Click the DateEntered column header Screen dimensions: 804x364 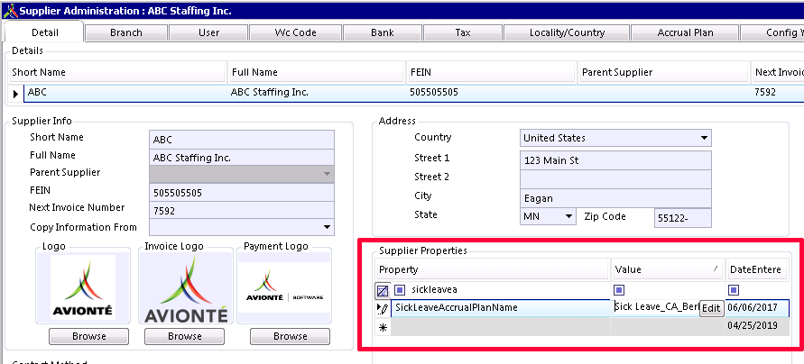coord(758,269)
